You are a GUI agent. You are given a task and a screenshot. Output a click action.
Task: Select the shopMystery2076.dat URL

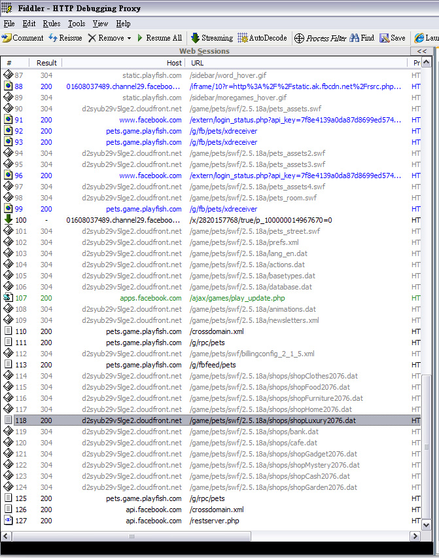pyautogui.click(x=274, y=465)
